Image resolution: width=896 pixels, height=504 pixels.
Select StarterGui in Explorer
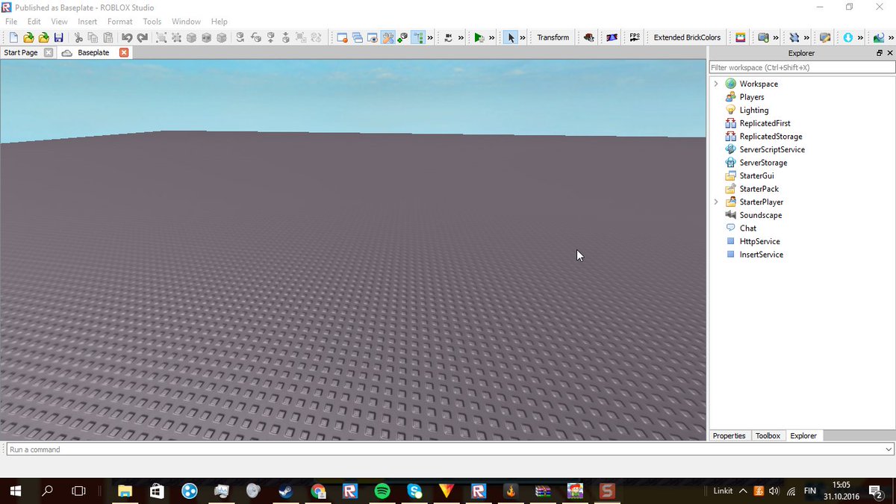[757, 175]
